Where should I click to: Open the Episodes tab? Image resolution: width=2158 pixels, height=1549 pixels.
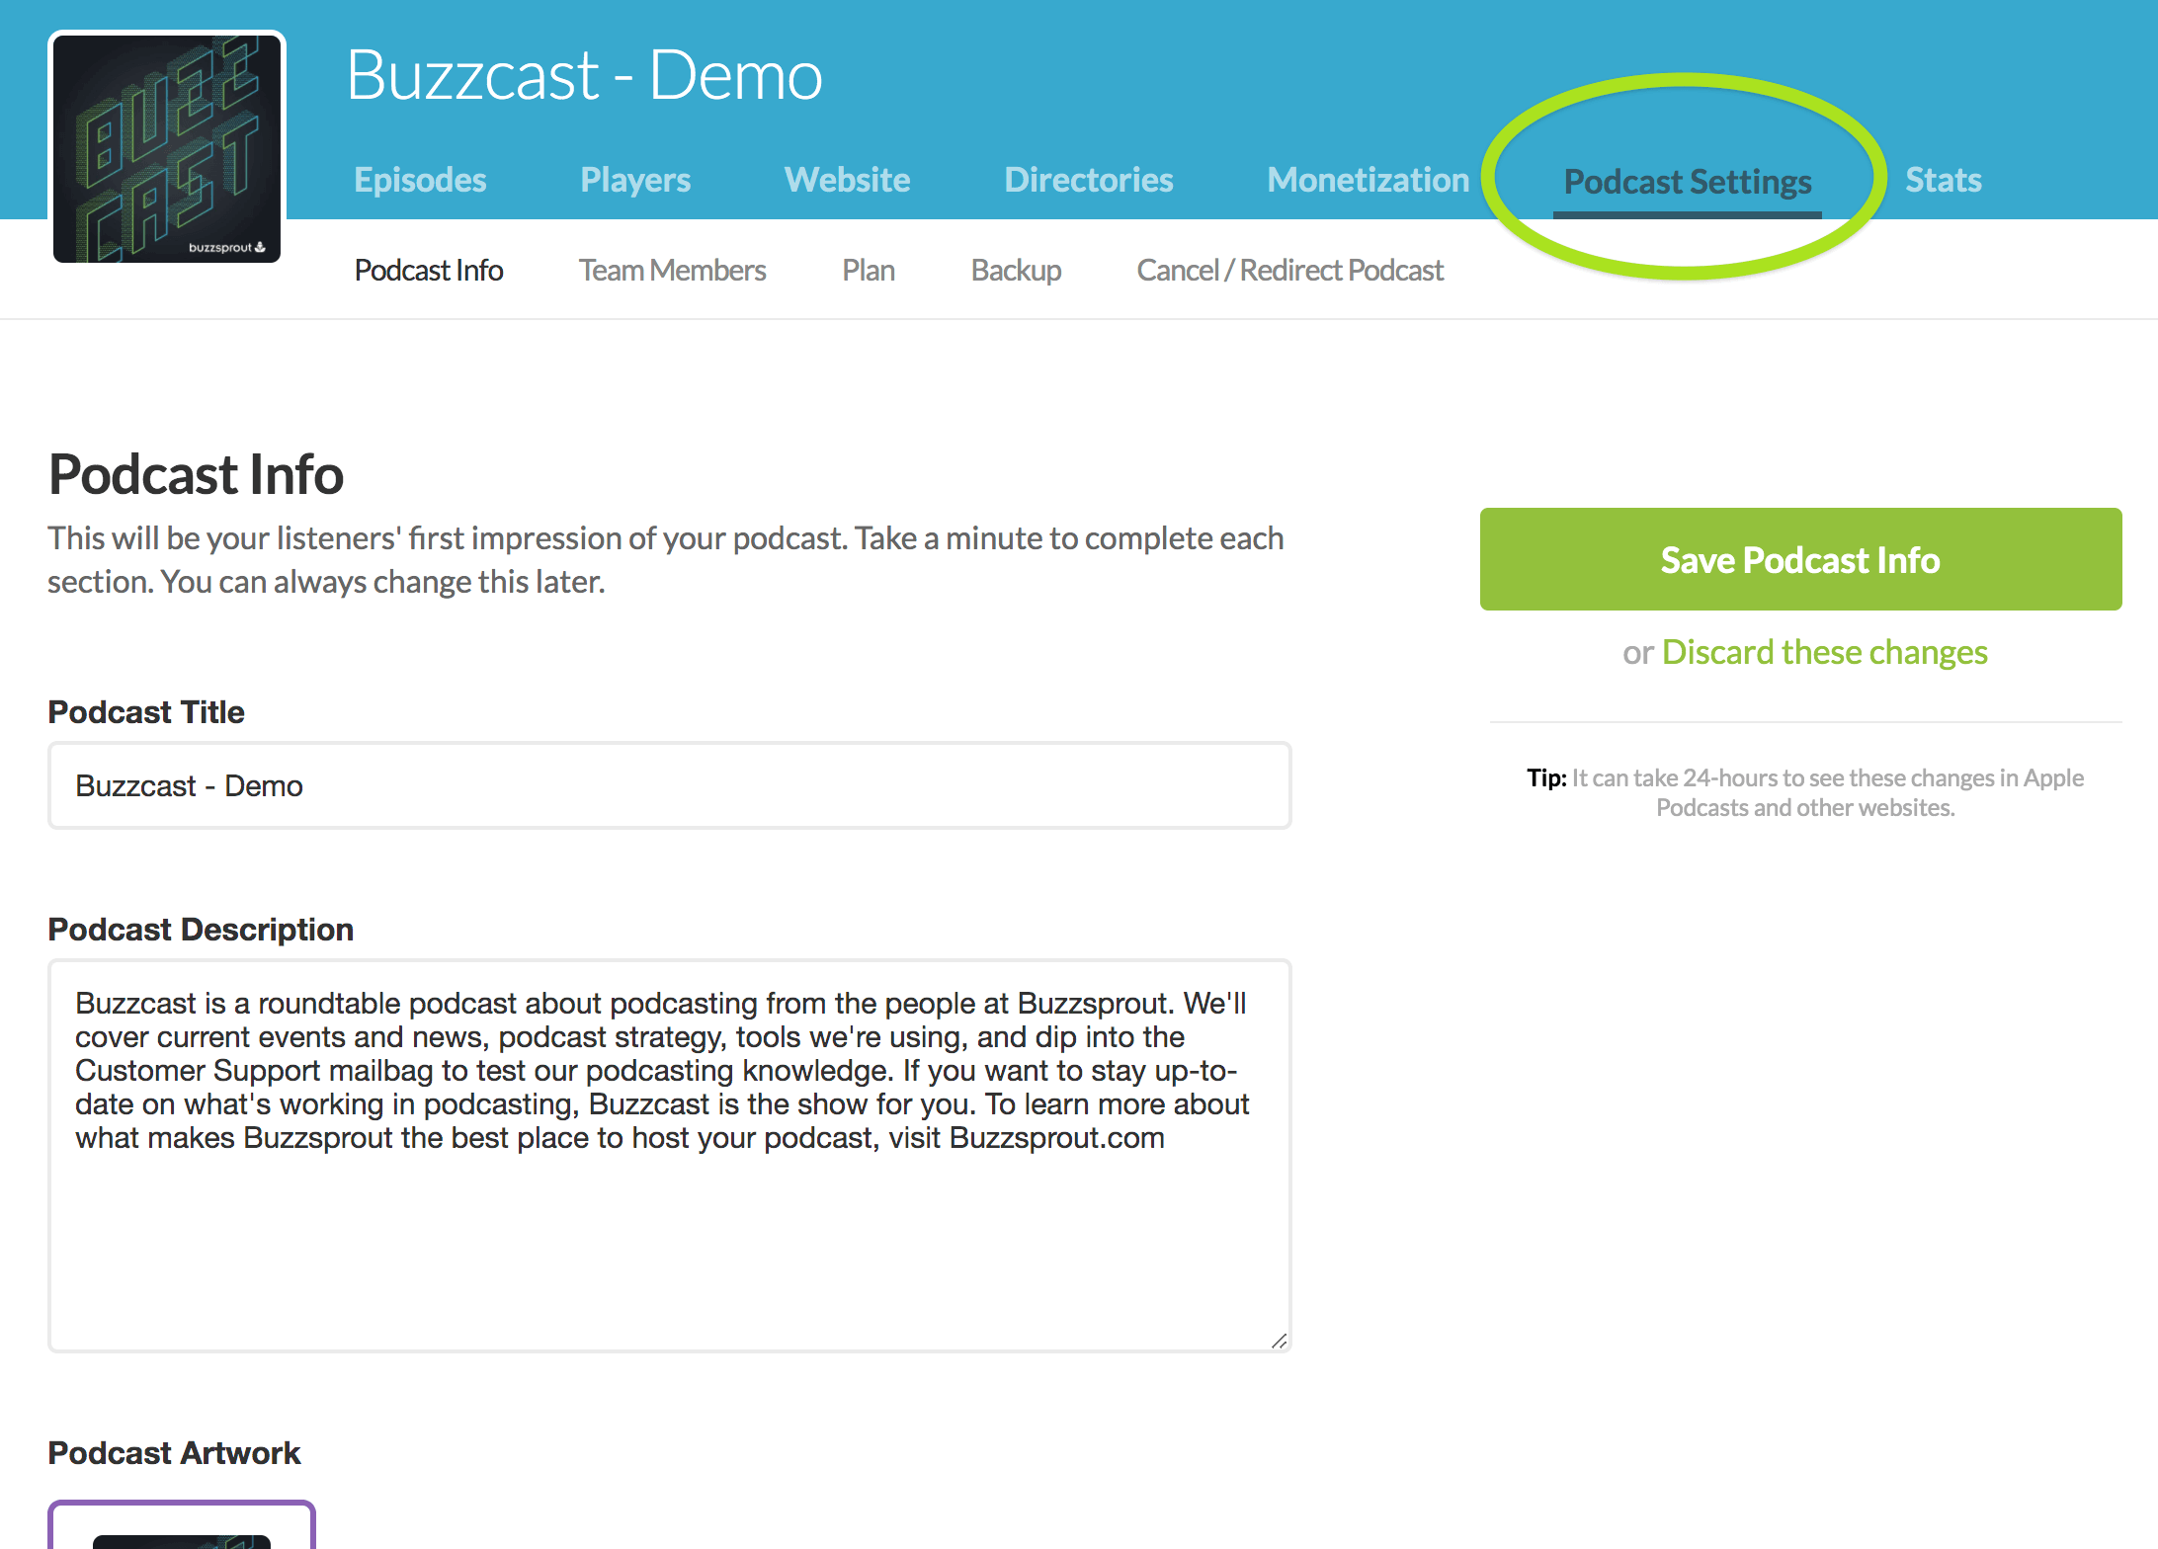[420, 180]
